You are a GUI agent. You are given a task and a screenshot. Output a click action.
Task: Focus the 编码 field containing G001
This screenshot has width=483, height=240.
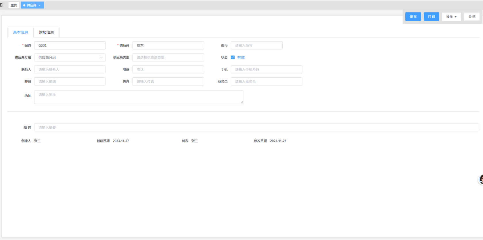point(70,45)
